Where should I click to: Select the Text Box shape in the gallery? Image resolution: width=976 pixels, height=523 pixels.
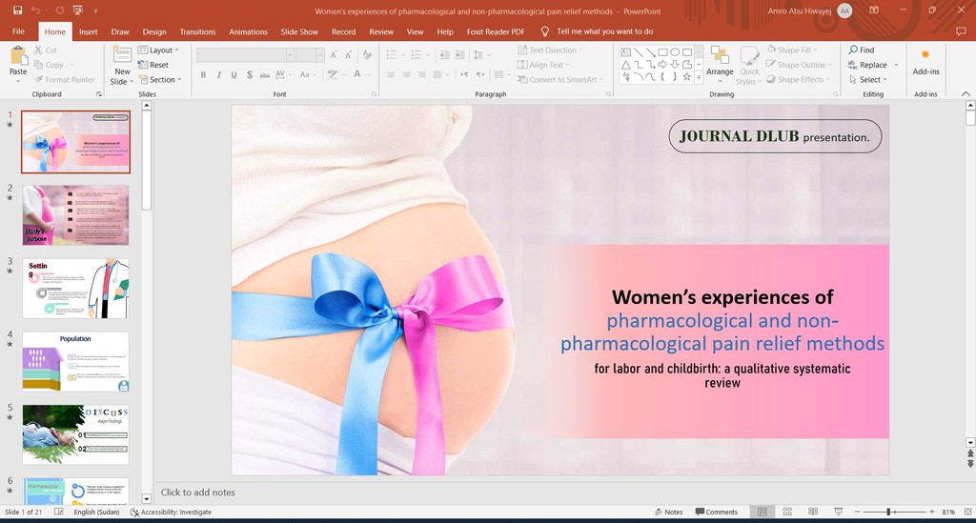click(x=626, y=52)
